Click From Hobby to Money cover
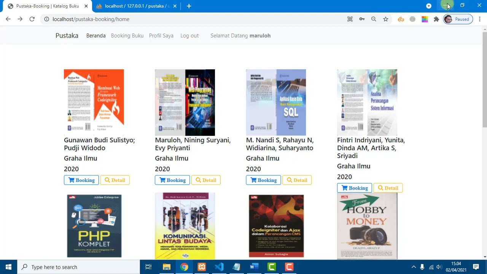The height and width of the screenshot is (274, 487). [367, 226]
